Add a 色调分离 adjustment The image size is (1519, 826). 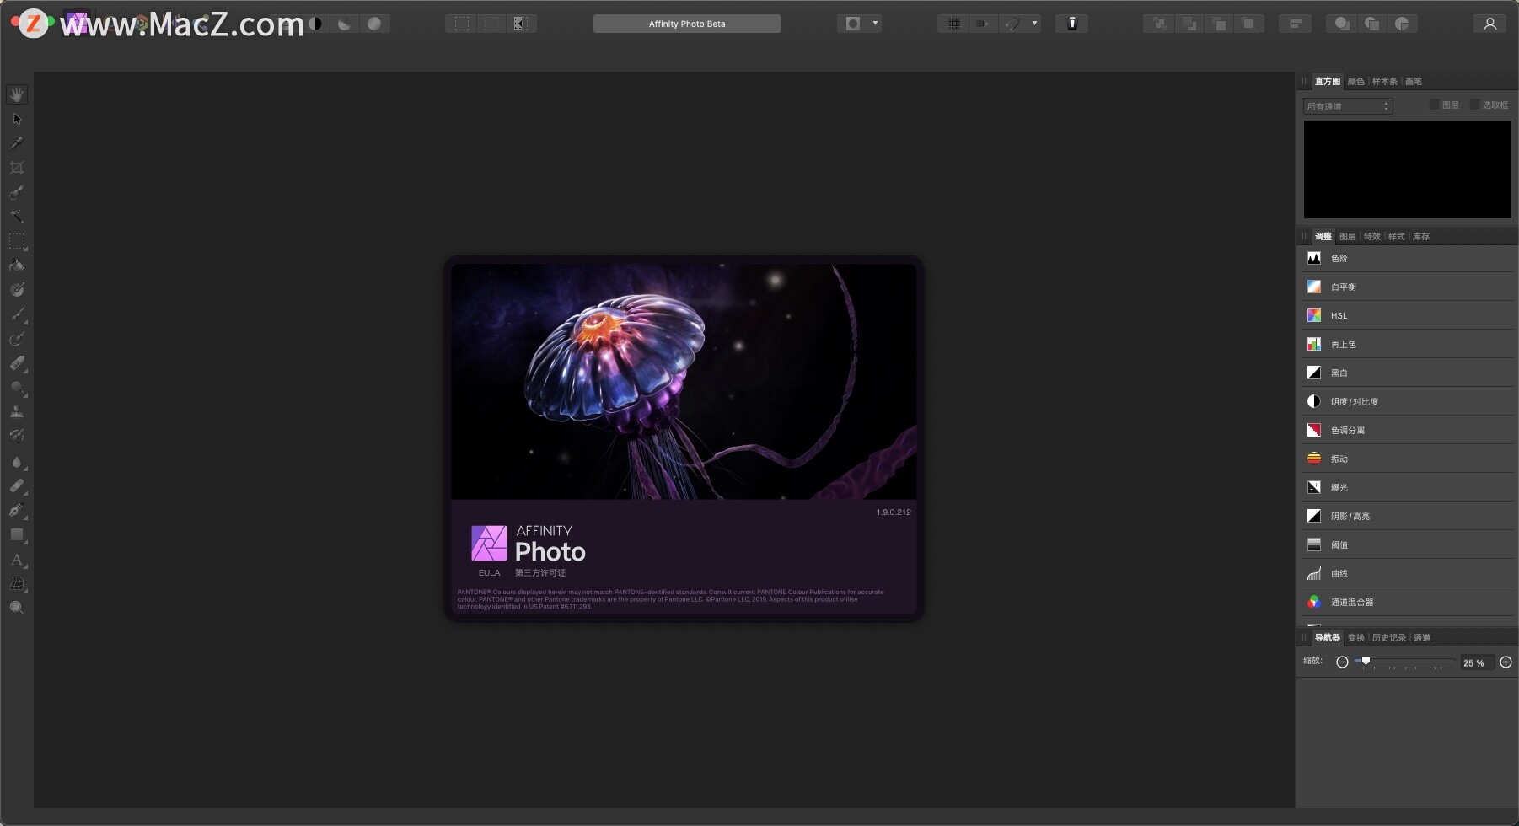coord(1408,431)
